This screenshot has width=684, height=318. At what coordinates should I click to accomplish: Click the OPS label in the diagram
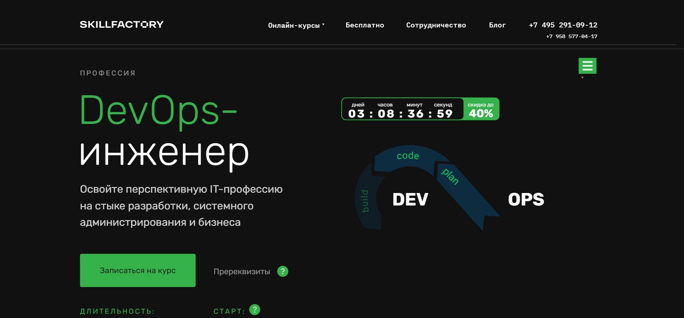pos(526,199)
